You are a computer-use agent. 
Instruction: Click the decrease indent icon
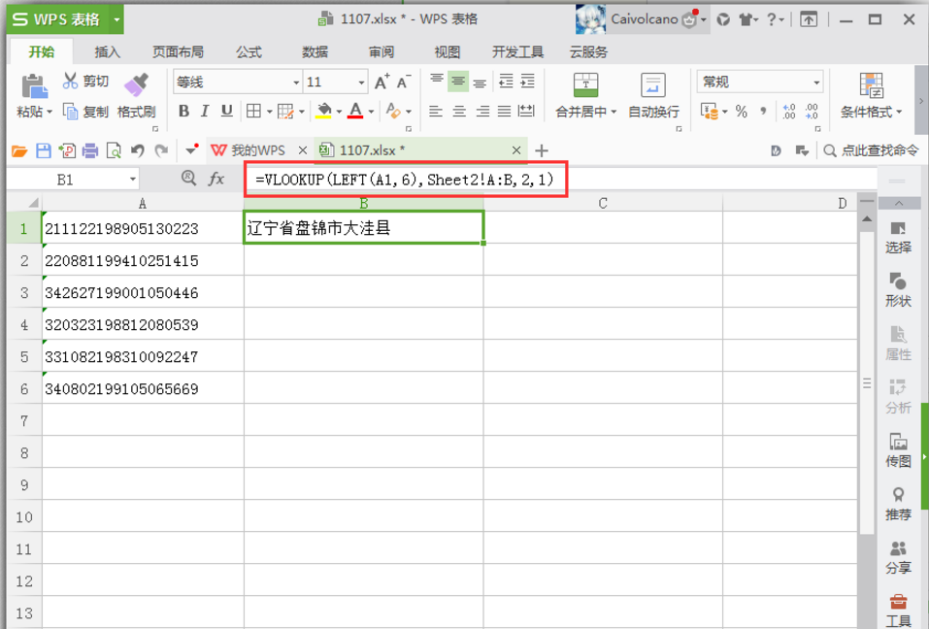(x=506, y=82)
